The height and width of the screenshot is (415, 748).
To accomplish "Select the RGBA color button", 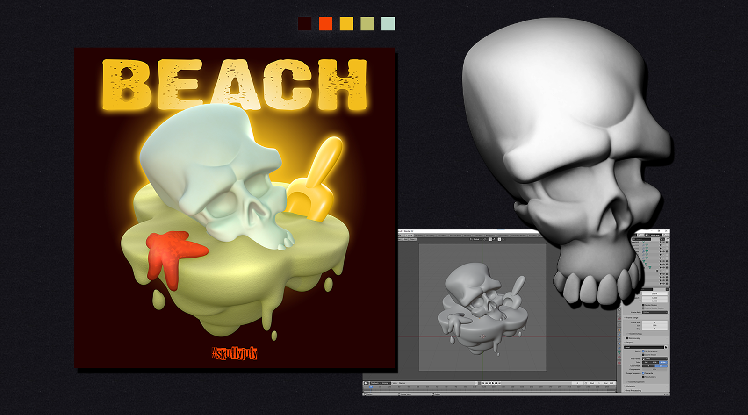I will coord(663,362).
